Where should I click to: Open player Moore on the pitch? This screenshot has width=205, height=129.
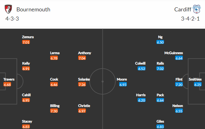[122, 79]
